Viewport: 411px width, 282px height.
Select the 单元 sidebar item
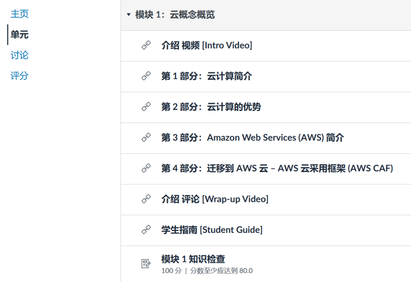click(x=19, y=35)
